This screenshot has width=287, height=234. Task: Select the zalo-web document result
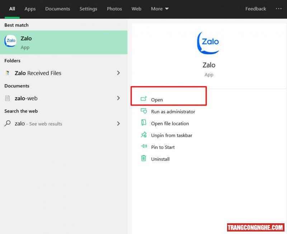(26, 98)
